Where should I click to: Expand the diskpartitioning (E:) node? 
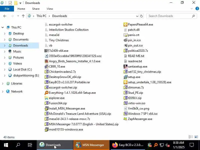click(x=4, y=75)
